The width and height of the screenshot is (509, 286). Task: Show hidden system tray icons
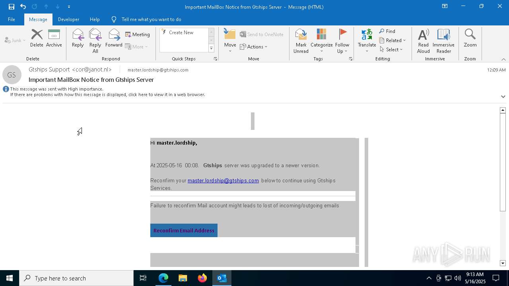tap(429, 278)
